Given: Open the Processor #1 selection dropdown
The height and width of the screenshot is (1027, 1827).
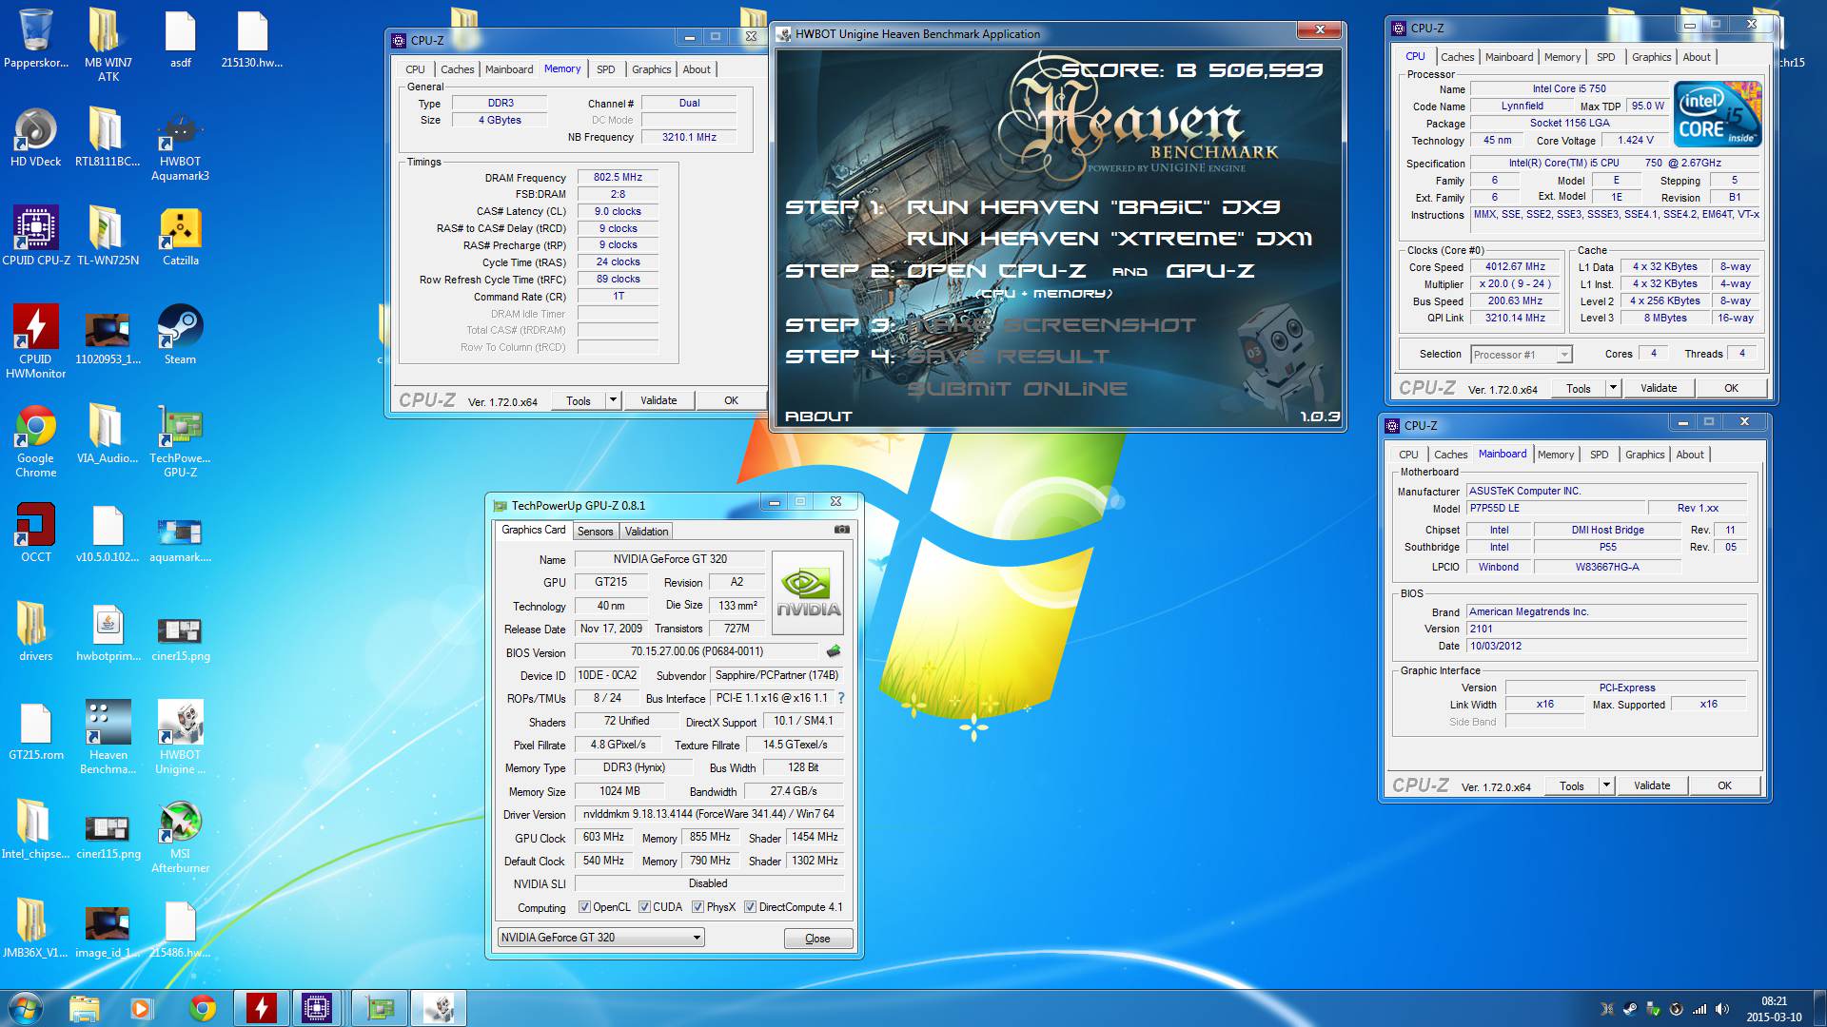Looking at the screenshot, I should point(1520,355).
